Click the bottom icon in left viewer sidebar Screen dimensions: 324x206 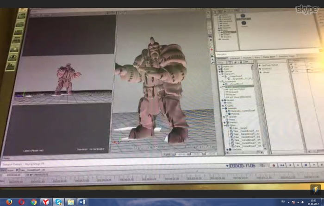tap(10, 67)
